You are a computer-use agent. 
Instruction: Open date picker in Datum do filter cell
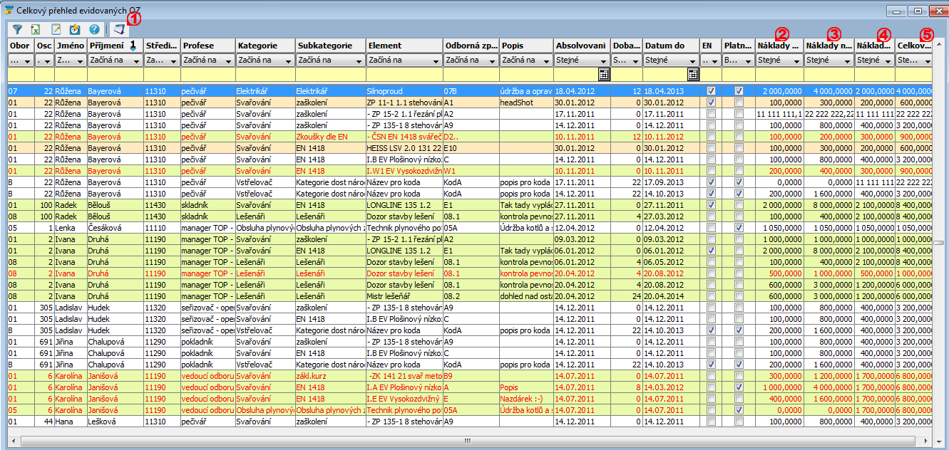coord(692,74)
